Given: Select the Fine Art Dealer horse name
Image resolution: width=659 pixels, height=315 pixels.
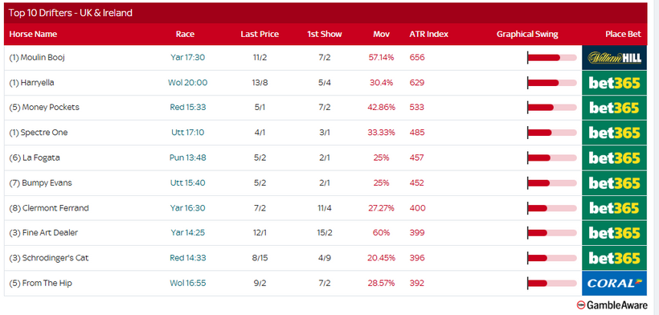Looking at the screenshot, I should tap(43, 233).
